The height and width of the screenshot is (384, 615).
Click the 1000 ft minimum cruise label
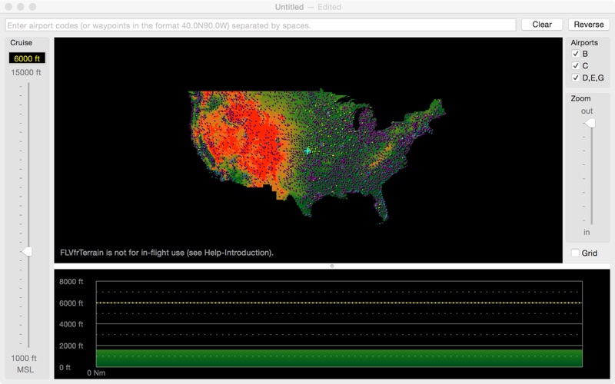tap(24, 358)
